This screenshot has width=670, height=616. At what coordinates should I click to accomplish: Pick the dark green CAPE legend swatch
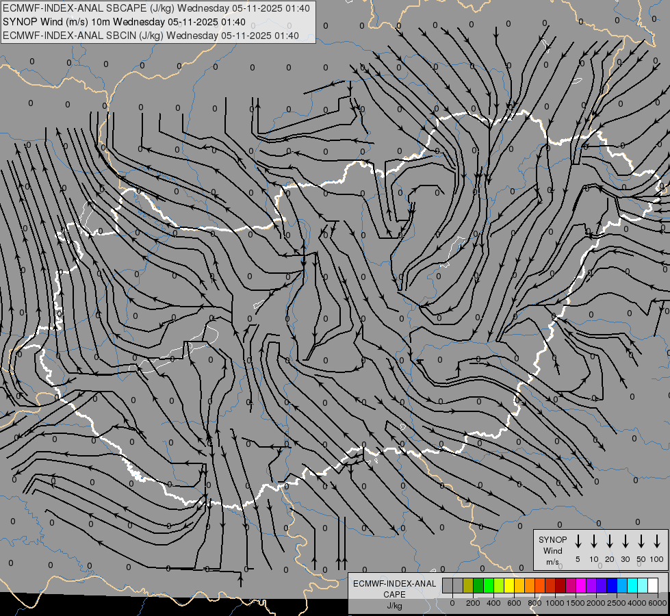tap(478, 585)
